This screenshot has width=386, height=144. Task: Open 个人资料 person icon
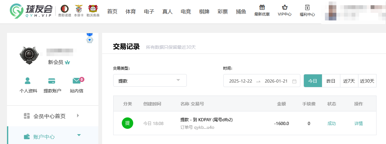tap(28, 81)
